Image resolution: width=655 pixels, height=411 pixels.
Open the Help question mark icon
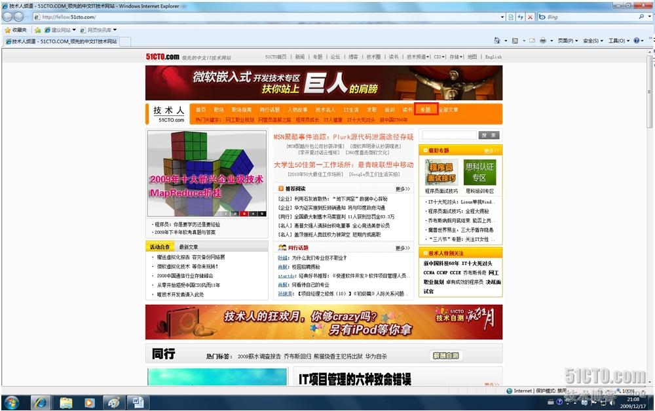636,41
